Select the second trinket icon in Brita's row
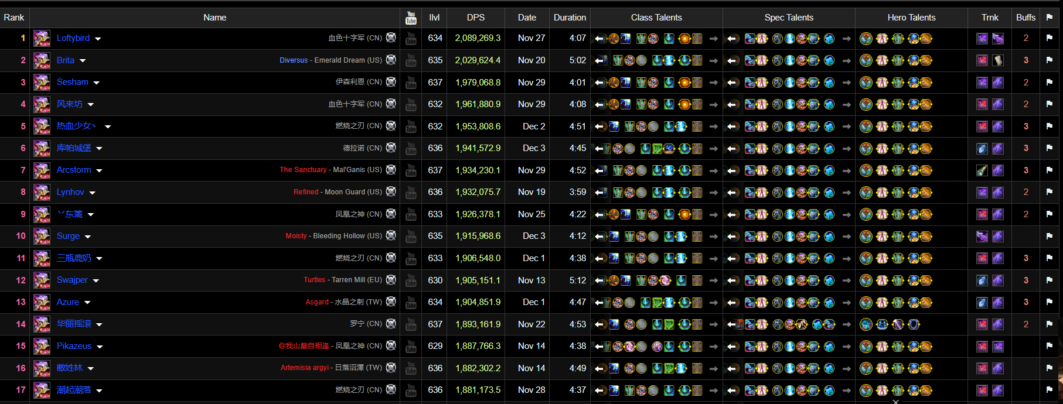This screenshot has width=1063, height=404. pyautogui.click(x=997, y=60)
